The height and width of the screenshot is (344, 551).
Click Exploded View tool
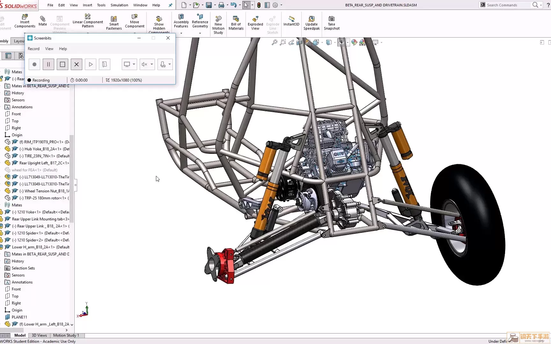[255, 23]
